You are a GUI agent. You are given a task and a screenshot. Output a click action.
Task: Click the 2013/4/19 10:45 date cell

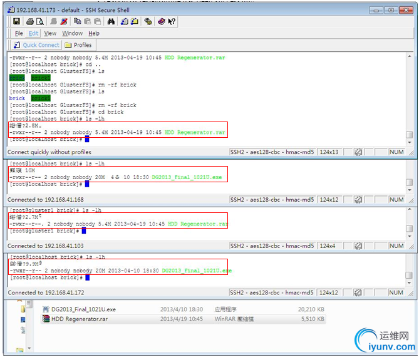click(x=182, y=319)
